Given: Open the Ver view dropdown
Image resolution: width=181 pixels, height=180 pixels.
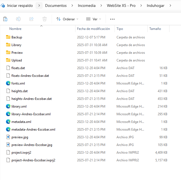Looking at the screenshot, I should pos(94,19).
